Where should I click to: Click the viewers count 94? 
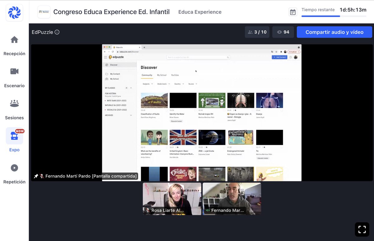[283, 32]
